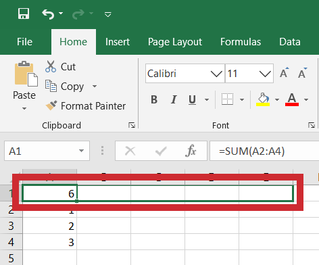319x265 pixels.
Task: Open the File menu tab
Action: [25, 42]
